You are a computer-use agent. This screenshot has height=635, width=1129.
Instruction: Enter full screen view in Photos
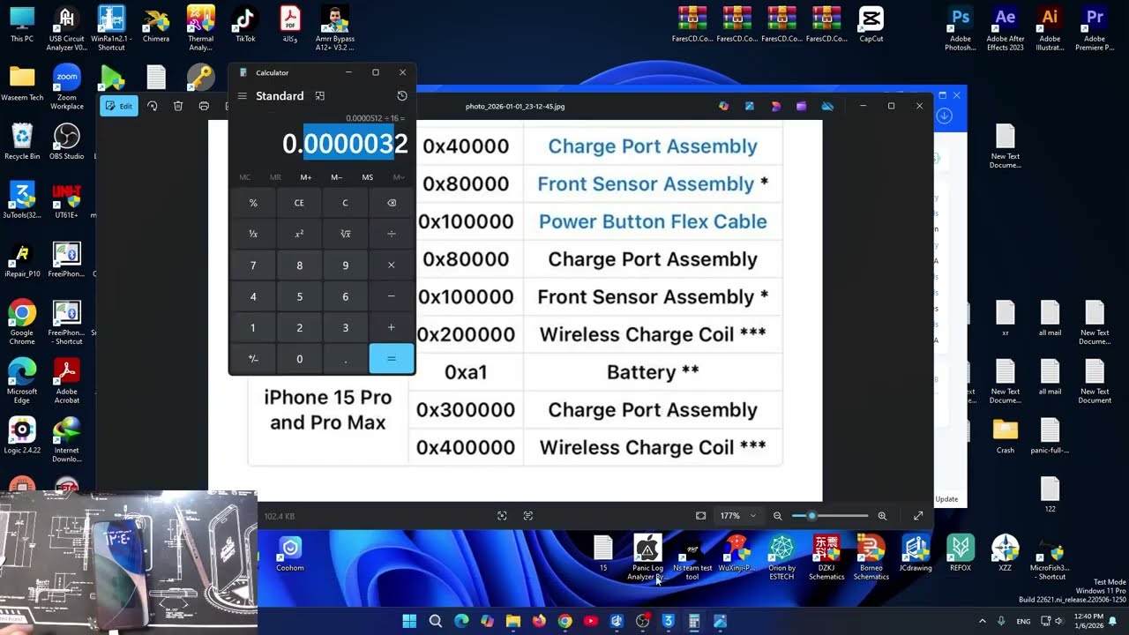(918, 516)
